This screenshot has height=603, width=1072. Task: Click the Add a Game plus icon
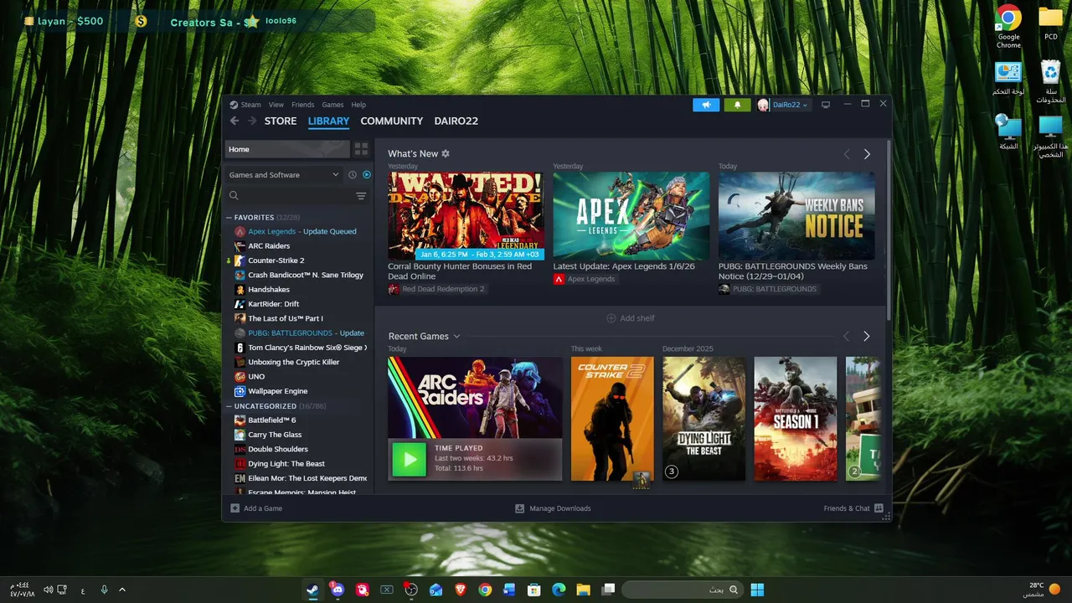tap(235, 508)
